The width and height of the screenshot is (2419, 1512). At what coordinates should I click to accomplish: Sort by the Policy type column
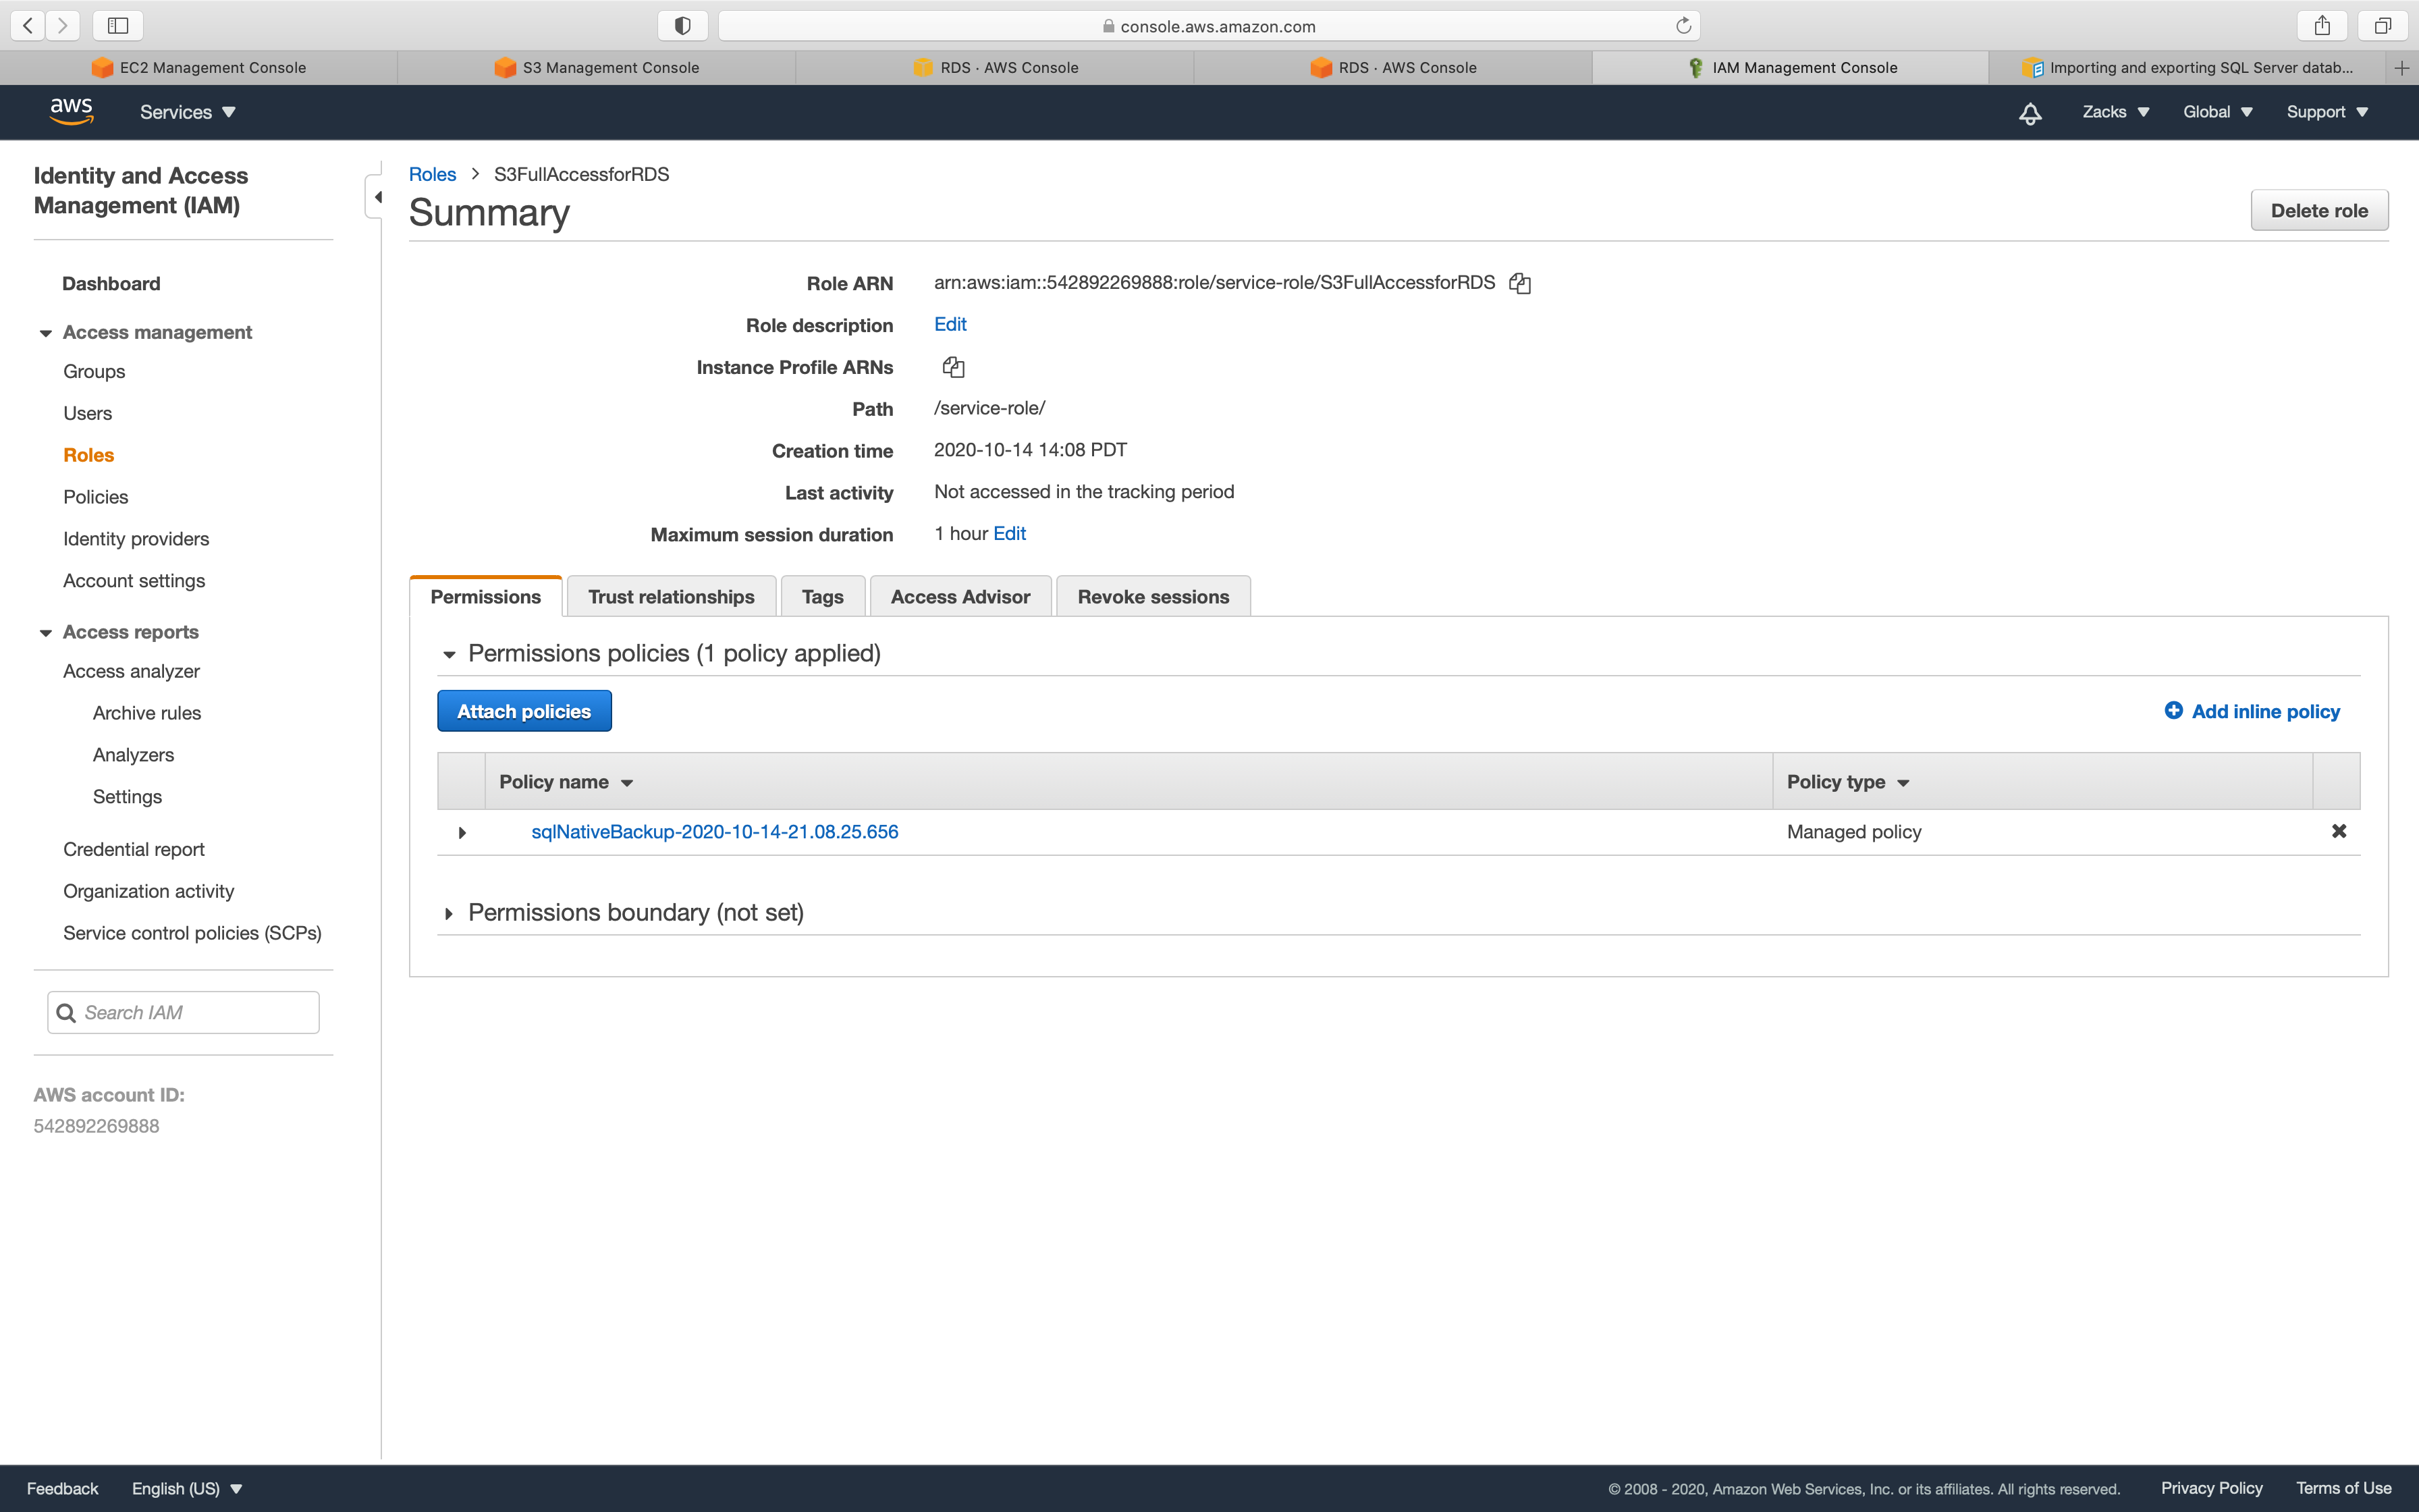click(x=1847, y=782)
